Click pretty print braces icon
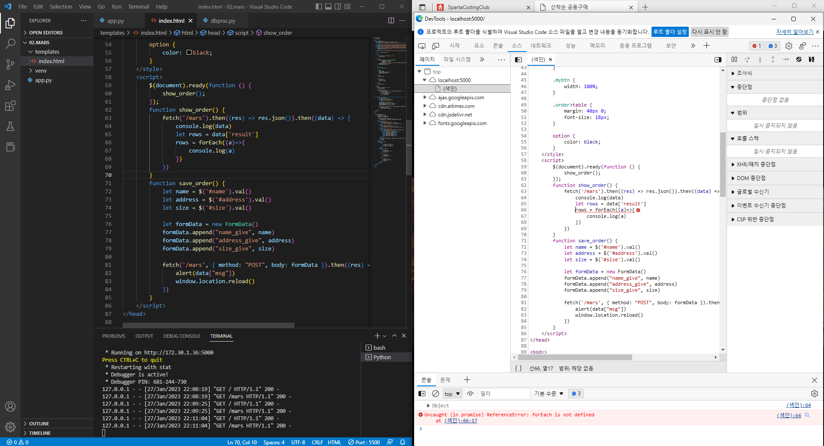The width and height of the screenshot is (824, 446). [x=518, y=368]
